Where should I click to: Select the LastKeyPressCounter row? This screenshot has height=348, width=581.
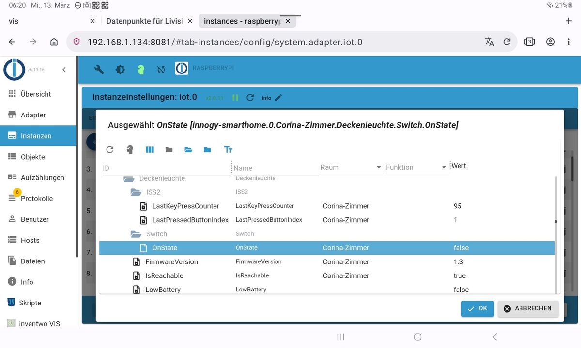coord(327,206)
